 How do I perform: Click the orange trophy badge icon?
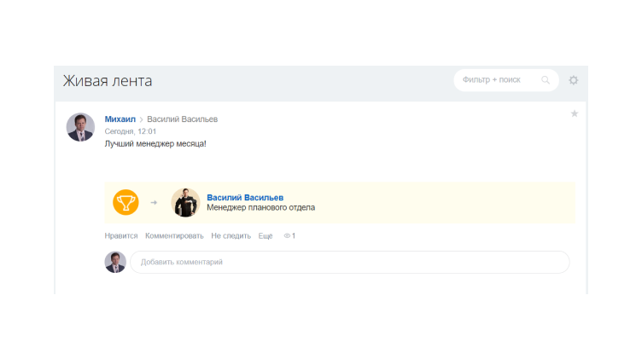point(125,202)
